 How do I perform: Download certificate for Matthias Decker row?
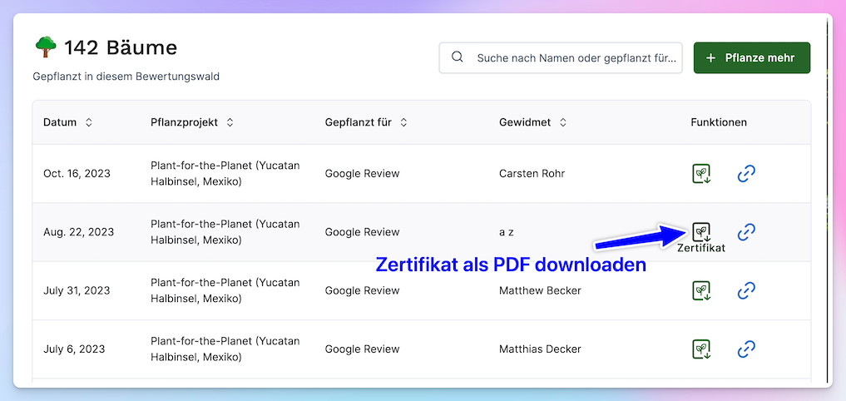coord(702,349)
